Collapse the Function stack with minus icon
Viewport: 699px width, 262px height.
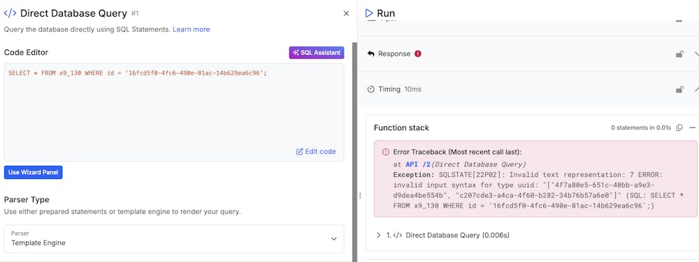point(692,128)
